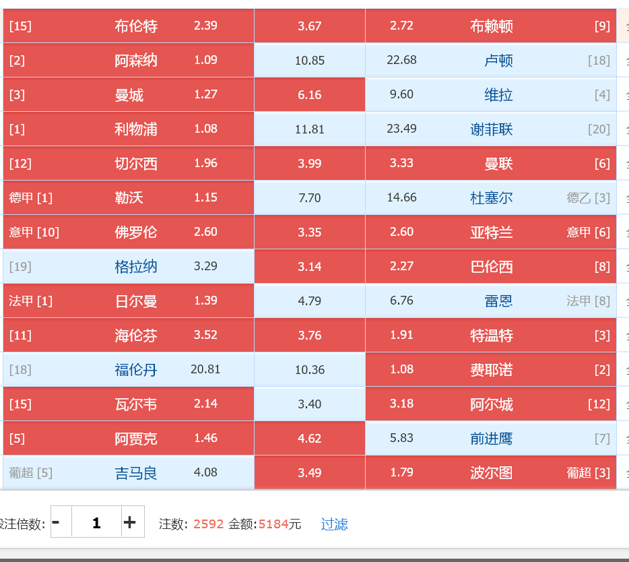Toggle 曼联 away win 3.33
This screenshot has height=562, width=629.
click(x=491, y=163)
